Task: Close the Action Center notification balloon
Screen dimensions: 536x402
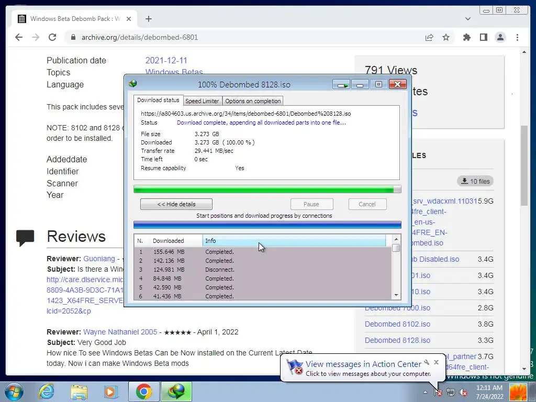Action: pyautogui.click(x=436, y=362)
